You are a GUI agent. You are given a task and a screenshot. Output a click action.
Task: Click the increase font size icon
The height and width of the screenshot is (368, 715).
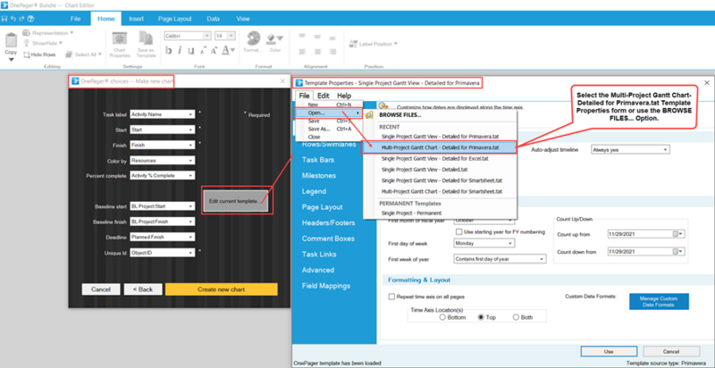(x=214, y=51)
